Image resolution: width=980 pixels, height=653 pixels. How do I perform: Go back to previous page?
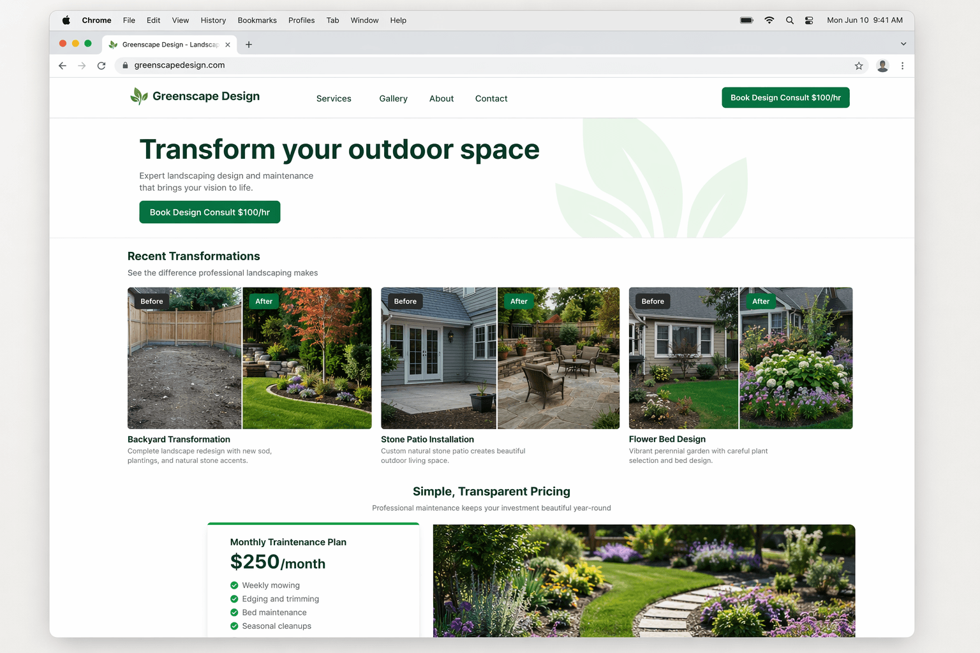pyautogui.click(x=63, y=66)
